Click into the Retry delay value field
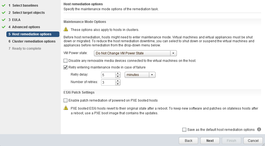 coord(108,75)
